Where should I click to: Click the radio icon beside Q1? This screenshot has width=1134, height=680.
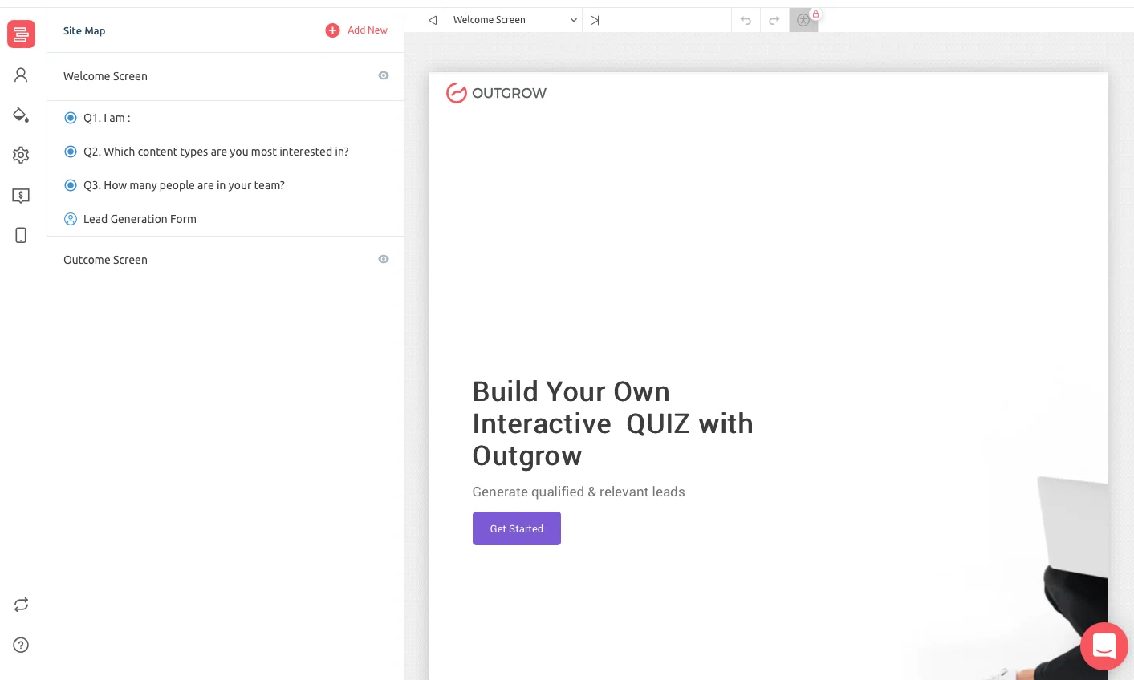(x=71, y=118)
